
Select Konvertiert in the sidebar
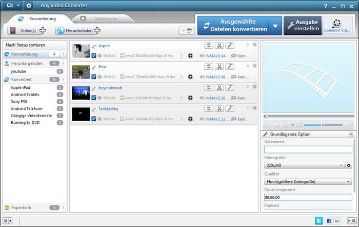35,79
